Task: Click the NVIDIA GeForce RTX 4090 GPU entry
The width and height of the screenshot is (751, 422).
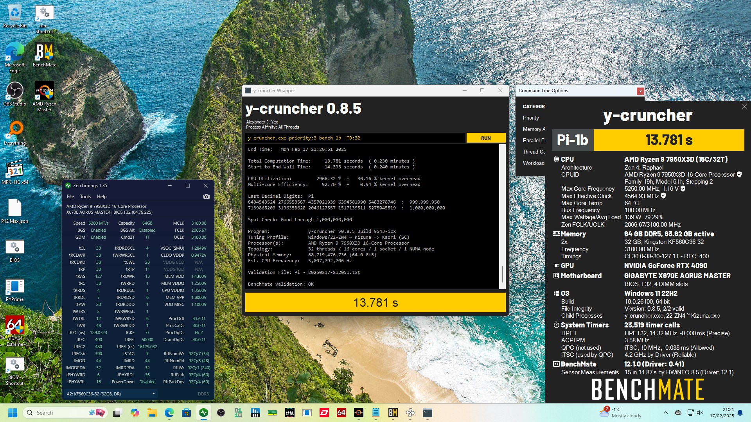Action: coord(666,266)
